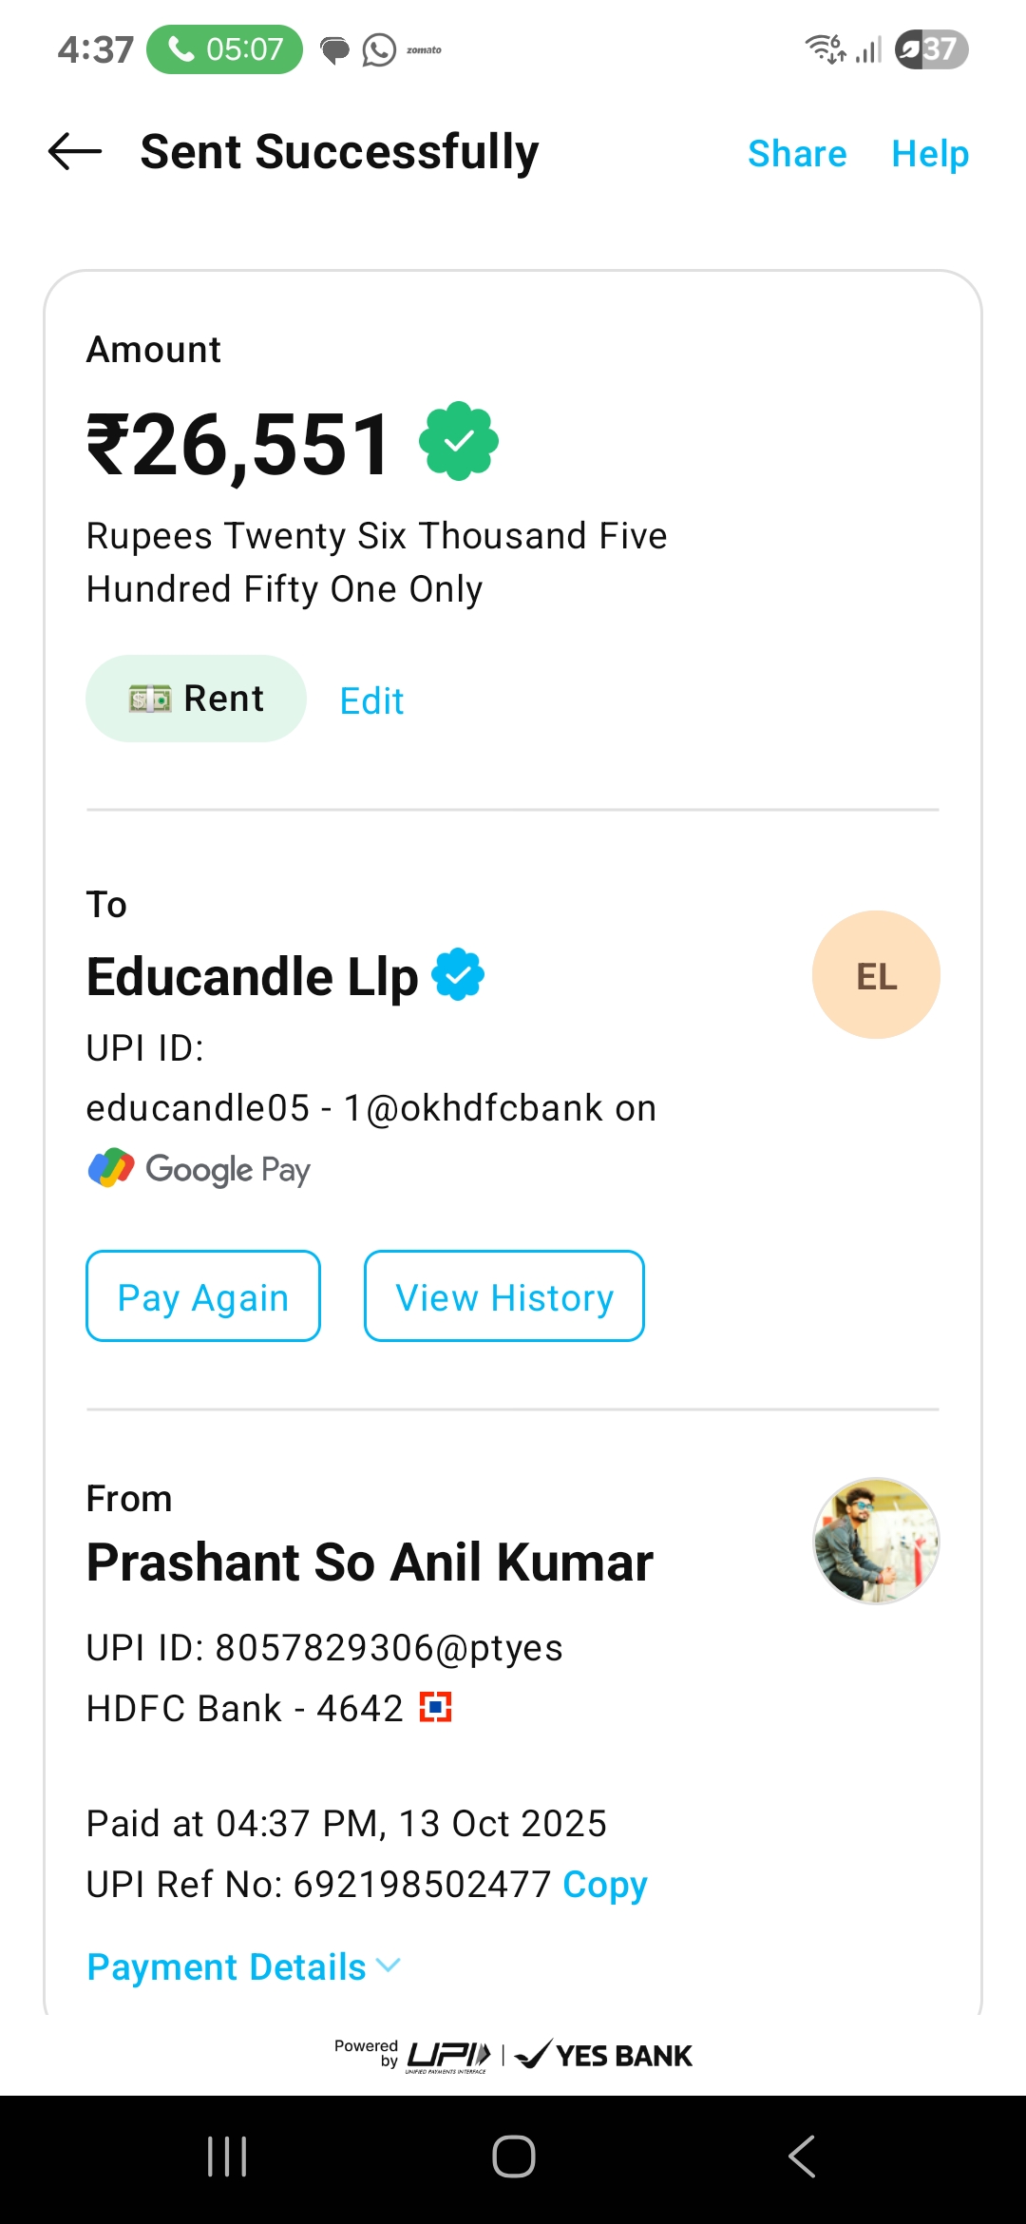
Task: Open the Help option
Action: [x=929, y=154]
